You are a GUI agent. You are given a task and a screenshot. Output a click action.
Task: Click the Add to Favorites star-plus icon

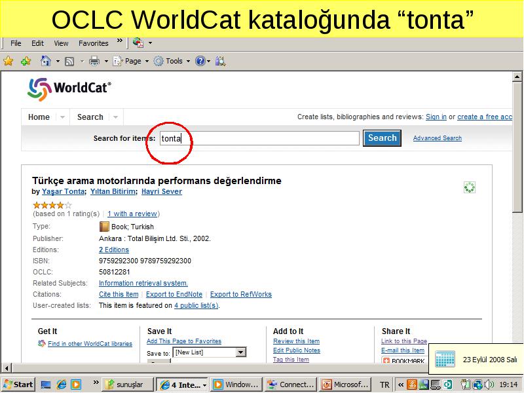tap(26, 61)
